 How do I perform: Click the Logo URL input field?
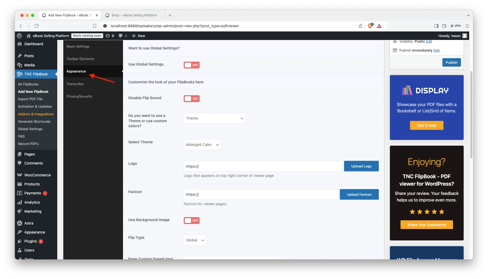point(263,166)
